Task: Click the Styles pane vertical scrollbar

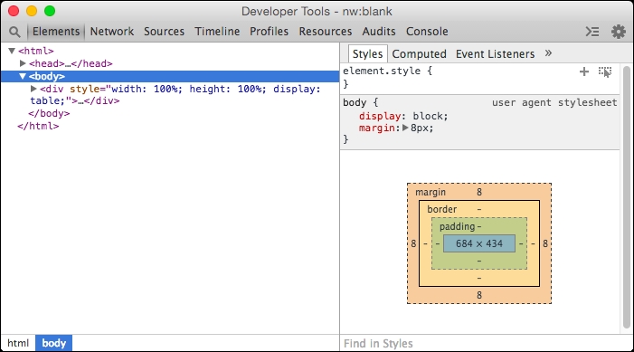Action: [627, 197]
